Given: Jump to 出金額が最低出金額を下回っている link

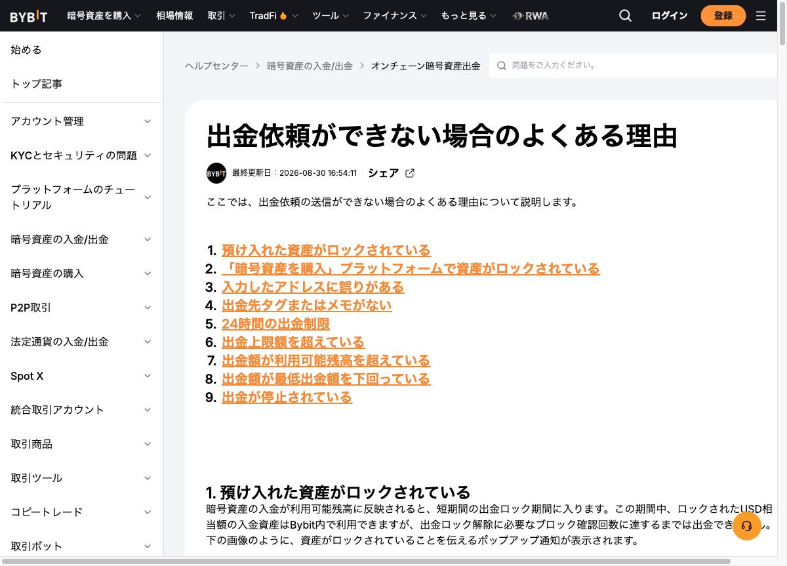Looking at the screenshot, I should (x=326, y=379).
